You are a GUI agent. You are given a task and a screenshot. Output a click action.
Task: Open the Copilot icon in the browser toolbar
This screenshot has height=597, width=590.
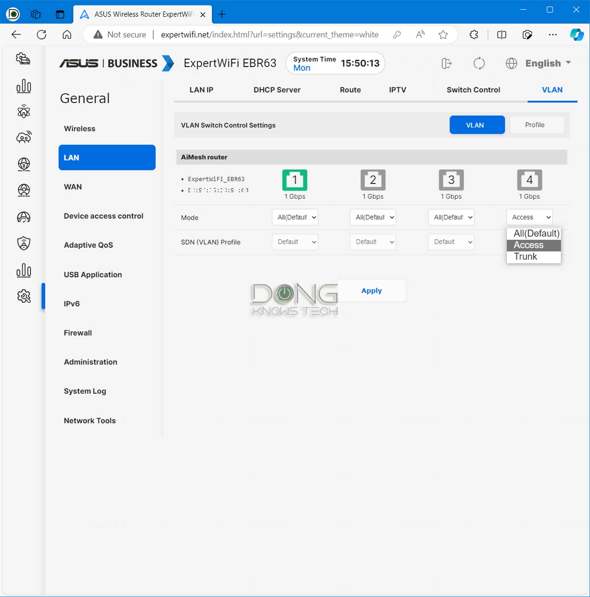coord(576,34)
